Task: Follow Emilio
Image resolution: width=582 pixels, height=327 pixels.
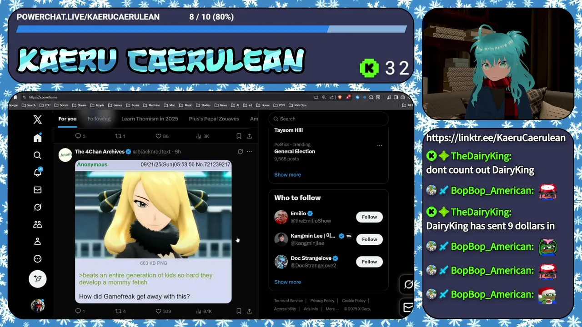Action: (369, 217)
